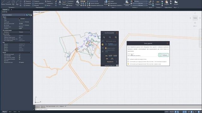Check first checkbox in Блок gcpoint dialog
Viewport: 202px width, 113px height.
(128, 59)
